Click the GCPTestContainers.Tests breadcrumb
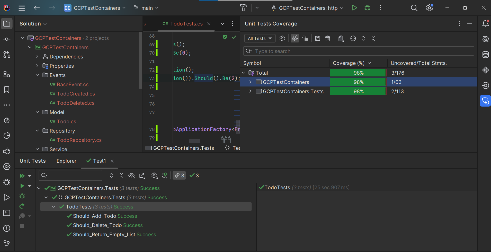Image resolution: width=491 pixels, height=252 pixels. tap(180, 148)
